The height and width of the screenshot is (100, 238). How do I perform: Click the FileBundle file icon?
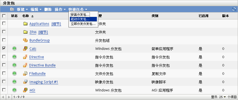pos(25,73)
